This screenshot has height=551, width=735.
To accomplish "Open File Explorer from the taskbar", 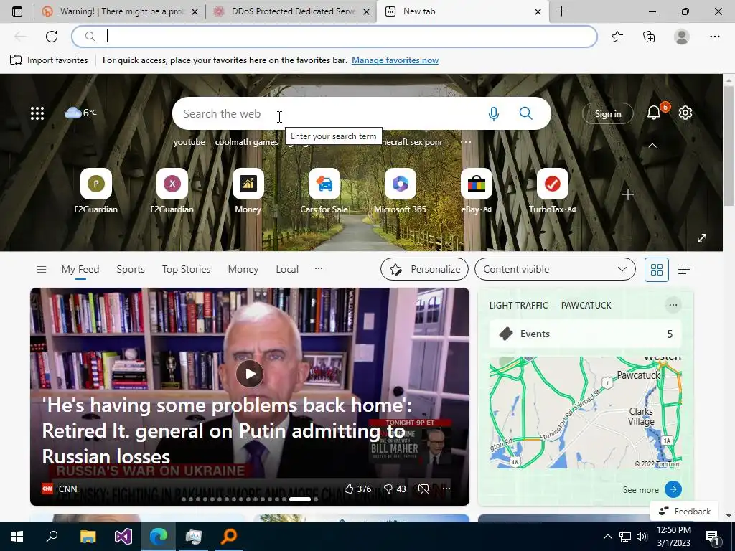I will click(x=88, y=537).
